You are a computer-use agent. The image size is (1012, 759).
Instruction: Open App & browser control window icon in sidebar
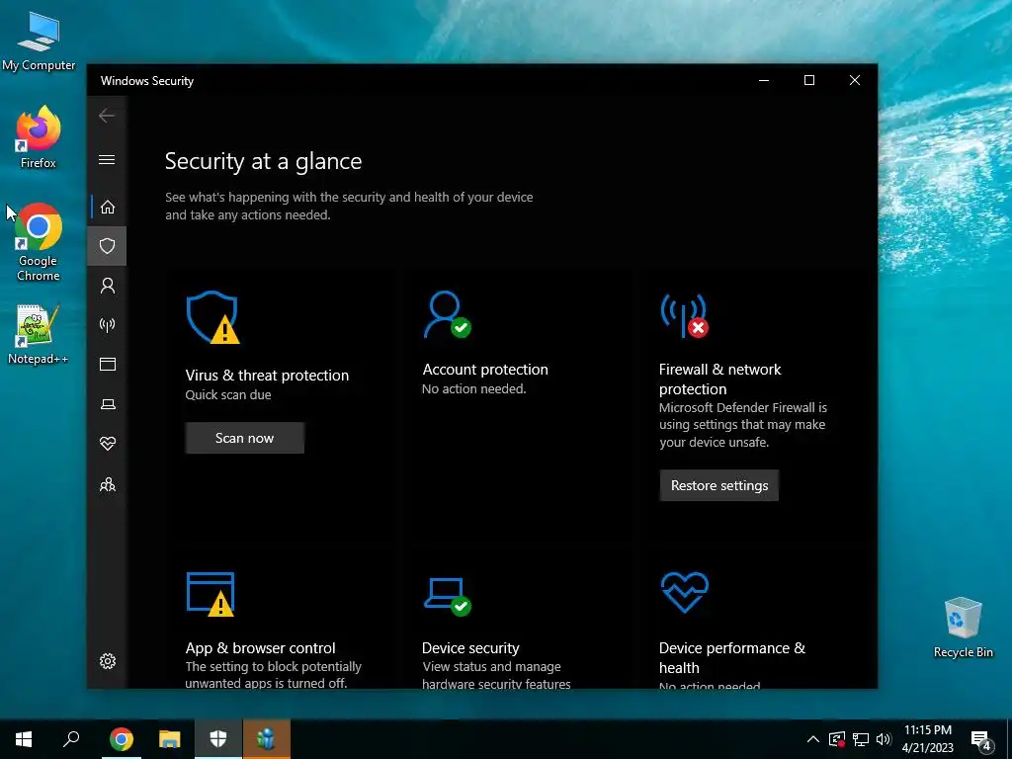[x=107, y=364]
